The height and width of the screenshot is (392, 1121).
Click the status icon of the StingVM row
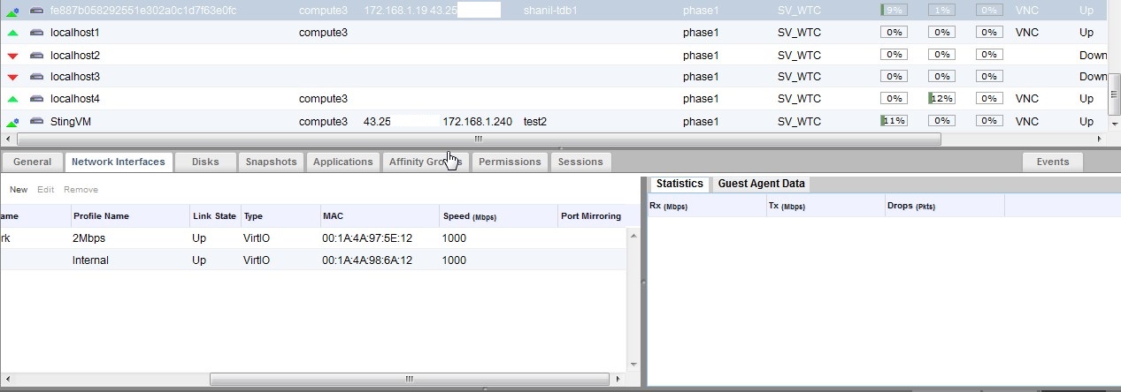[x=12, y=121]
